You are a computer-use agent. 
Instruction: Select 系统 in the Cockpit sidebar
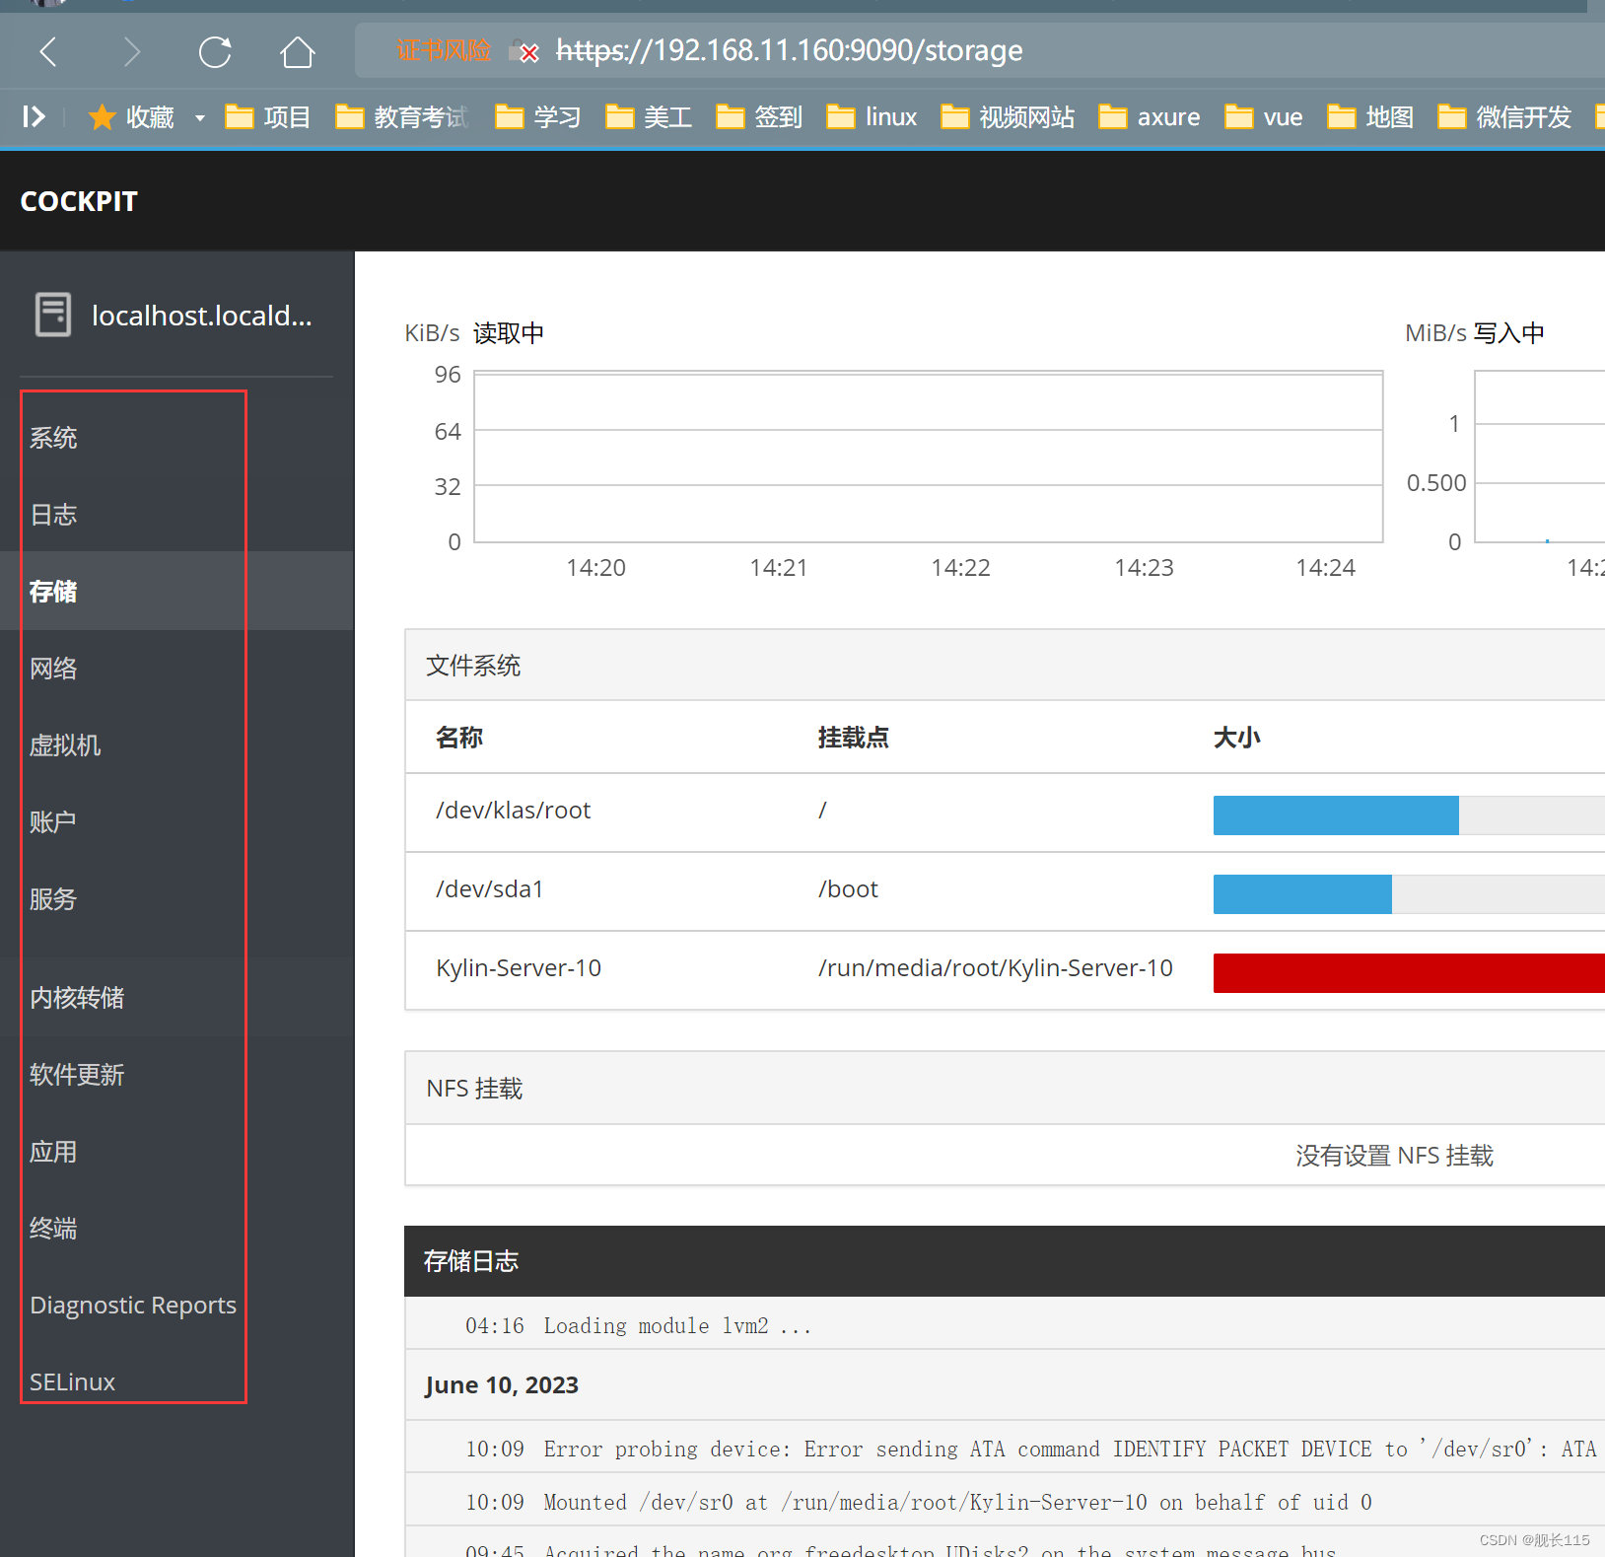click(x=53, y=437)
